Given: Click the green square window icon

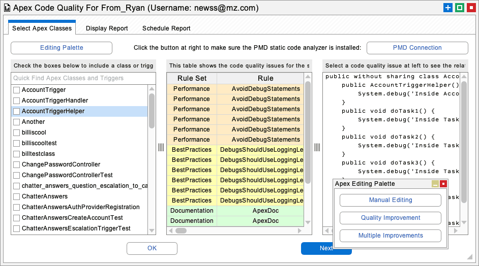Looking at the screenshot, I should [460, 8].
